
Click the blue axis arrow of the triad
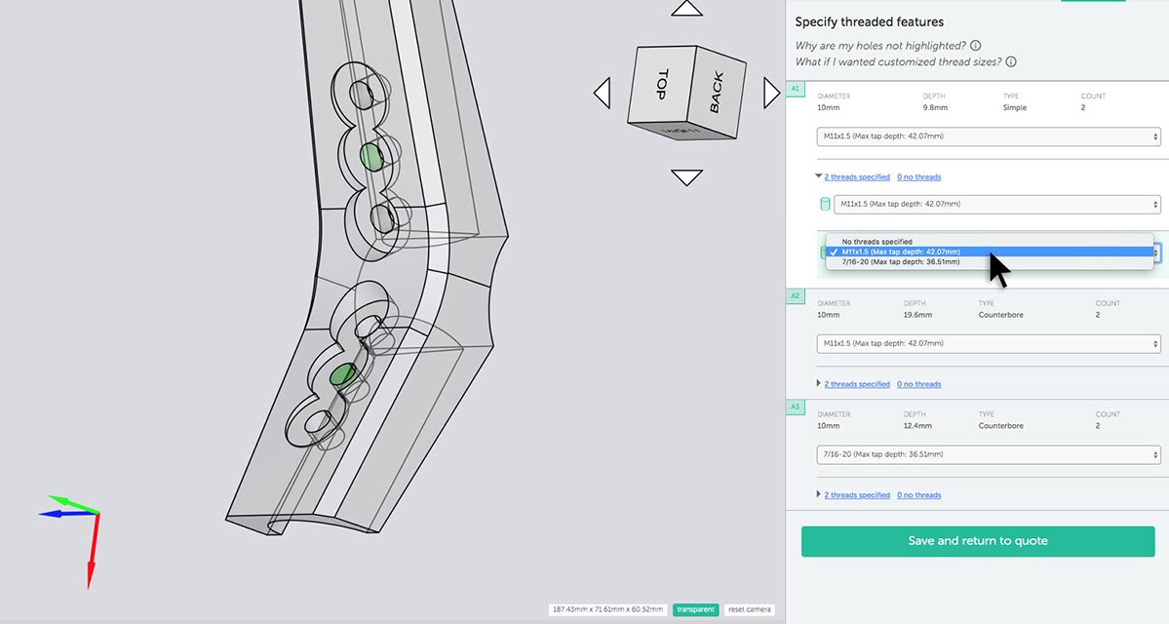click(x=67, y=514)
